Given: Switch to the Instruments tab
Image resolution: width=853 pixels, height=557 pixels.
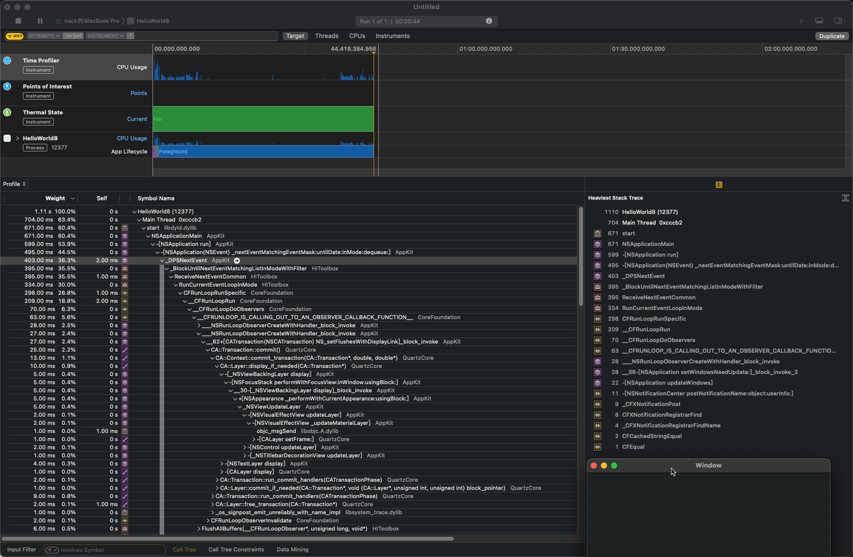Looking at the screenshot, I should click(392, 36).
